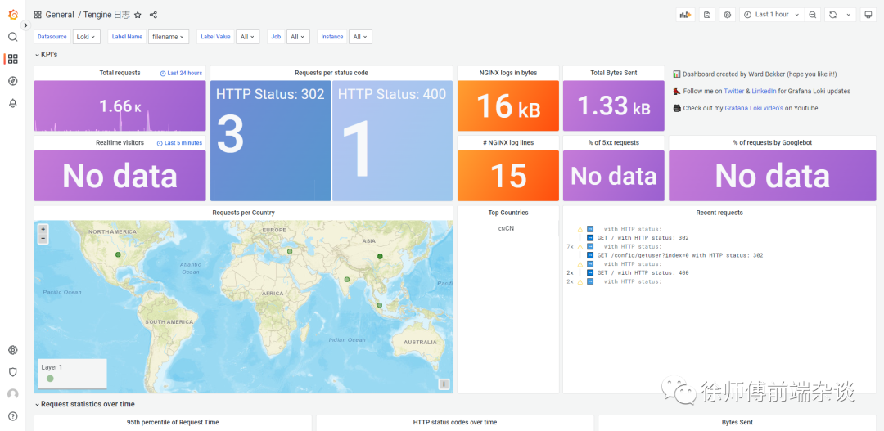
Task: Open Instance All dropdown
Action: pos(360,37)
